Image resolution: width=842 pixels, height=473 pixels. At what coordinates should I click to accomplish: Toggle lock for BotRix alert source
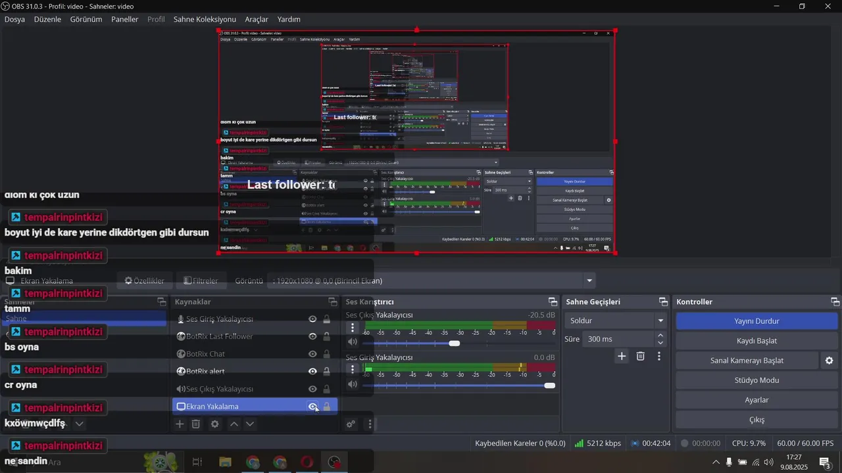pyautogui.click(x=326, y=371)
